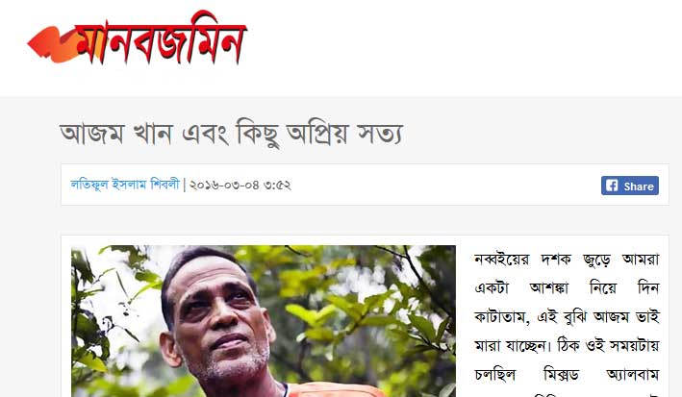Click the blank white header area beside the logo
This screenshot has height=397, width=682.
(x=461, y=45)
